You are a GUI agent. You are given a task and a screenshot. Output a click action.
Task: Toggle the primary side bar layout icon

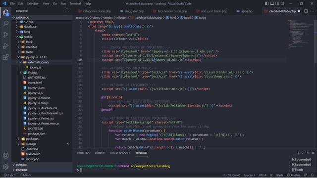pyautogui.click(x=267, y=3)
